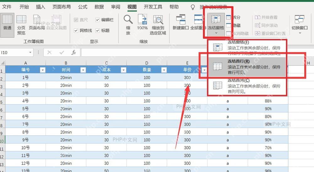The height and width of the screenshot is (172, 314).
Task: Open filter dropdown for 成本 column
Action: 123,70
